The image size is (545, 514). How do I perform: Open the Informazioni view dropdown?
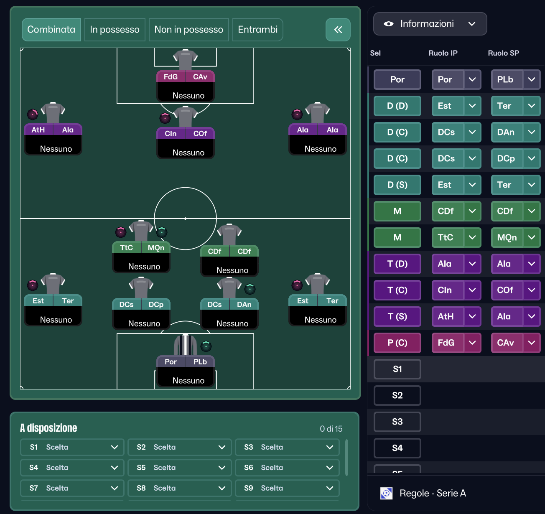tap(430, 24)
